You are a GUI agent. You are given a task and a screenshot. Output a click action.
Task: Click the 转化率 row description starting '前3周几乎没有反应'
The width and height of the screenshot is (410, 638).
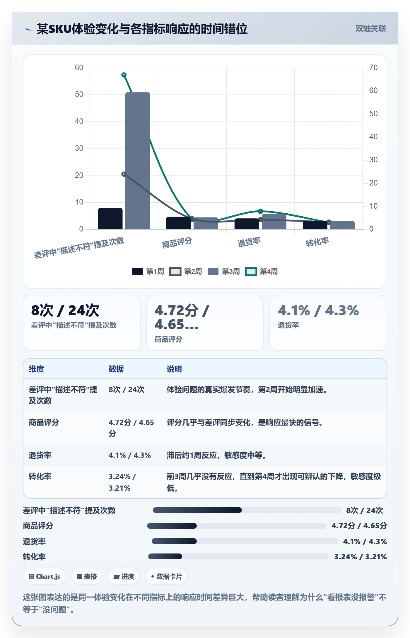(x=274, y=482)
